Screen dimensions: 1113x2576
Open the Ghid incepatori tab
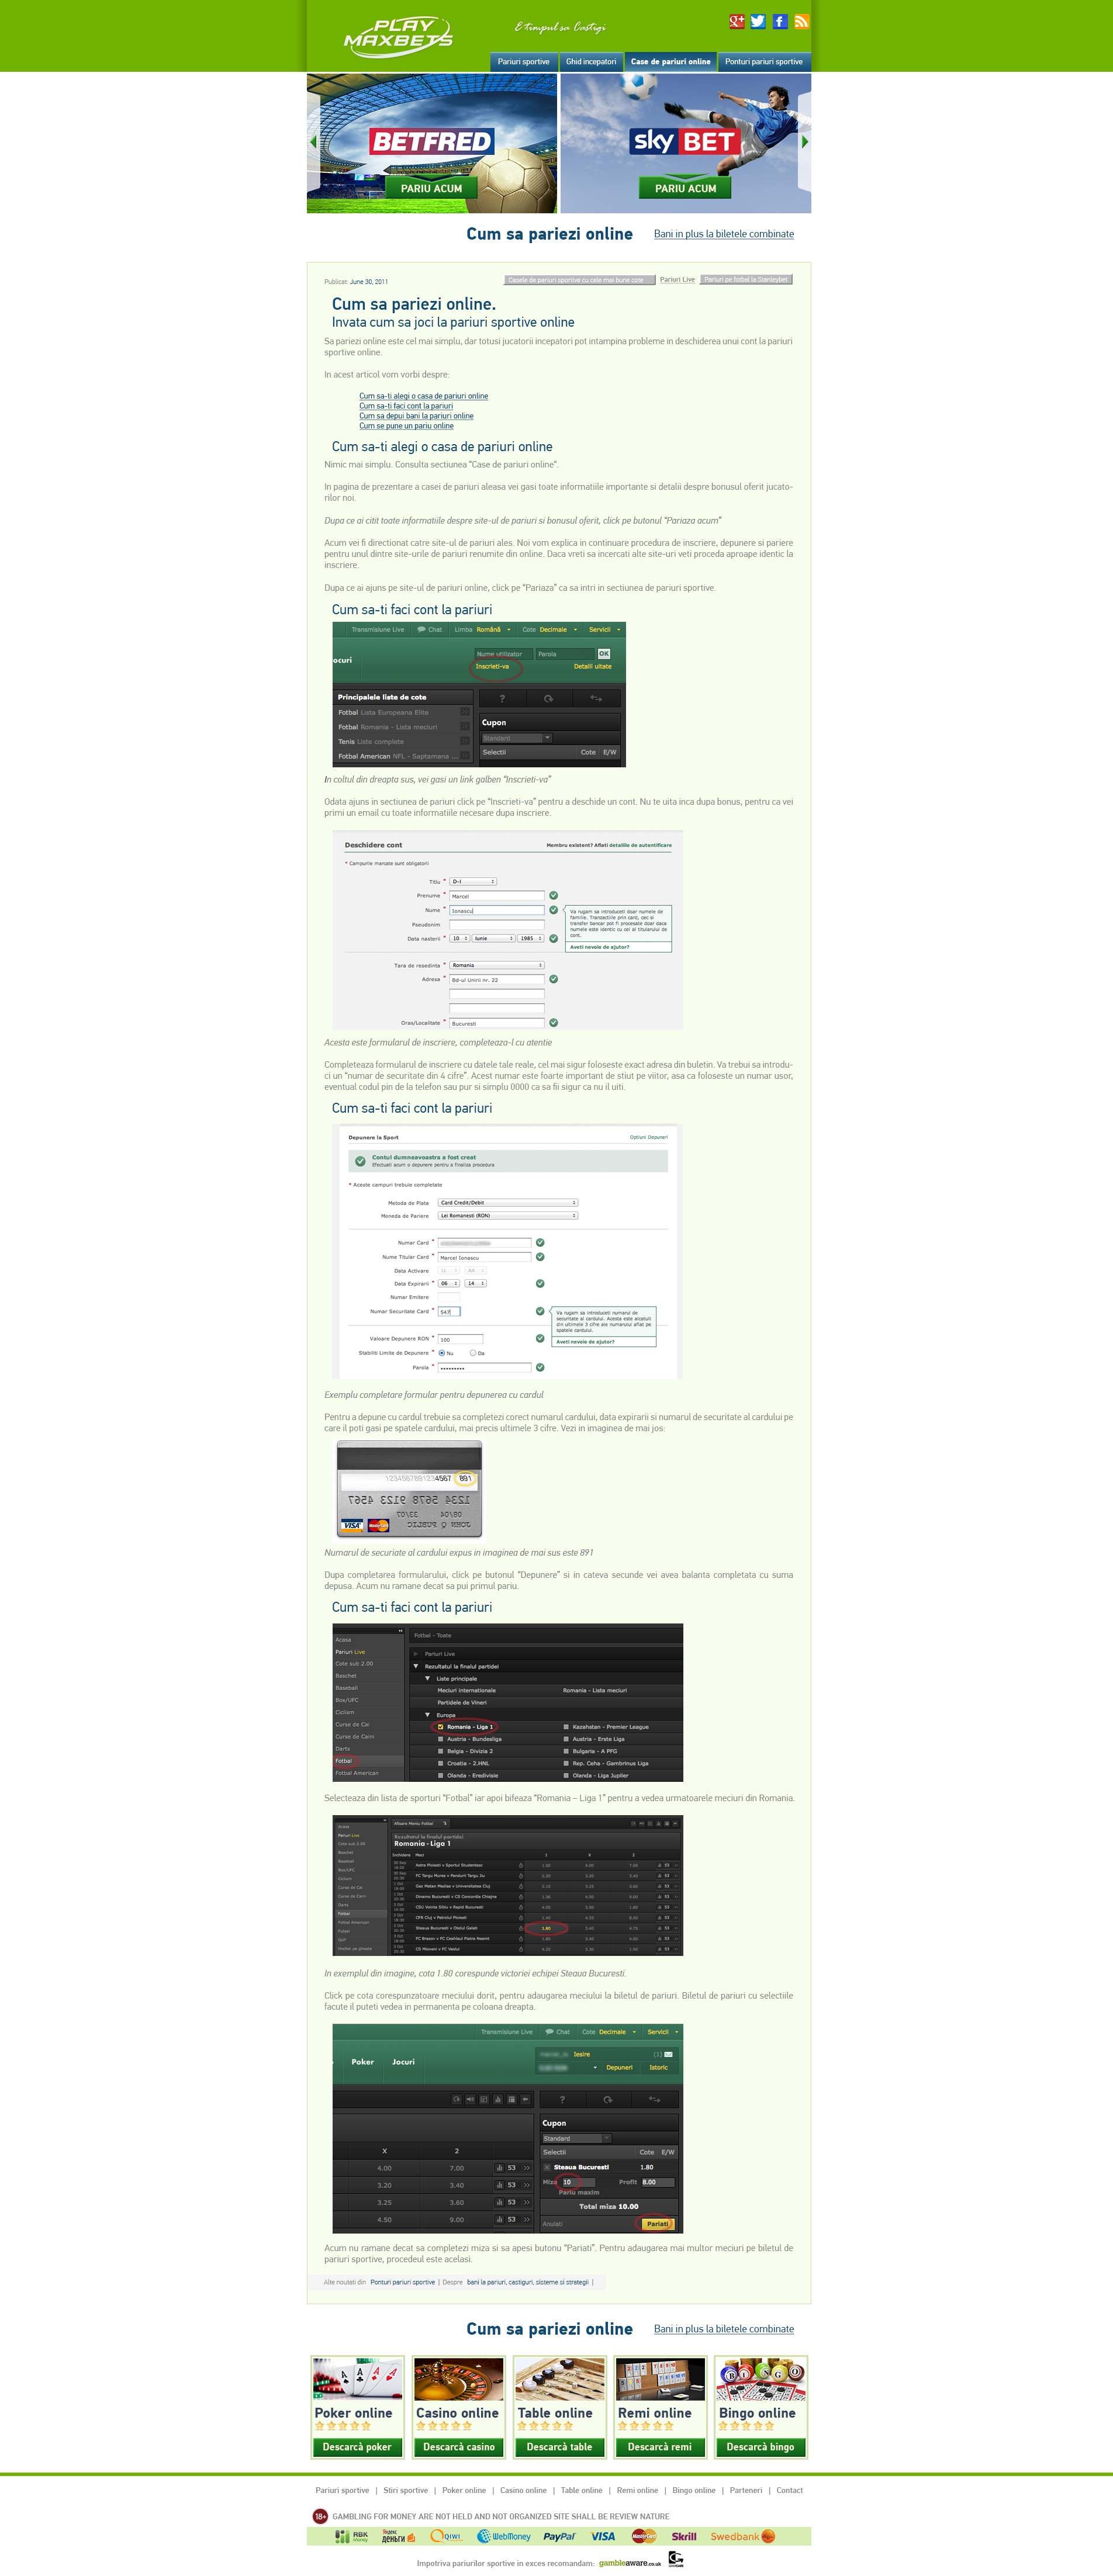[591, 62]
